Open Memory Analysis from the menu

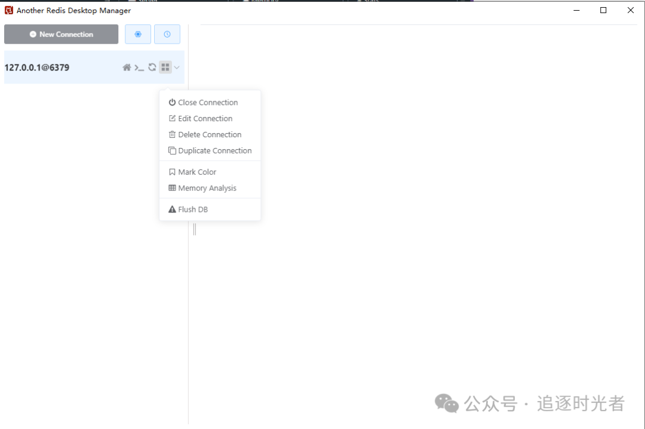210,188
